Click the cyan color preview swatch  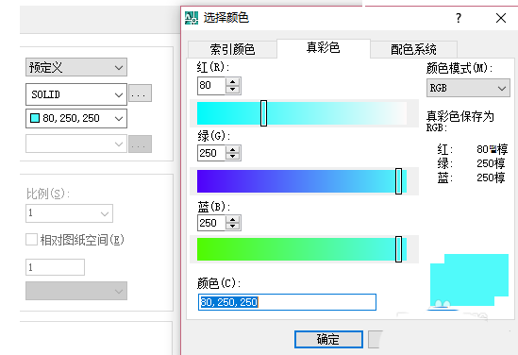(x=469, y=280)
